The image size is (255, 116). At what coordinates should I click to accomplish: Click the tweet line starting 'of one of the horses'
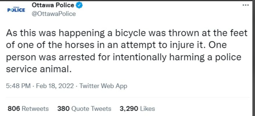(x=116, y=45)
